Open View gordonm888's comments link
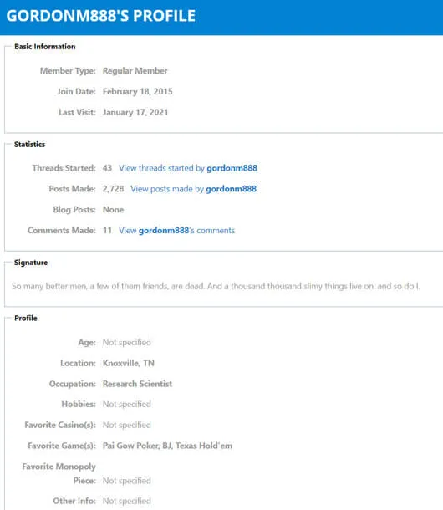The height and width of the screenshot is (510, 443). pyautogui.click(x=176, y=231)
